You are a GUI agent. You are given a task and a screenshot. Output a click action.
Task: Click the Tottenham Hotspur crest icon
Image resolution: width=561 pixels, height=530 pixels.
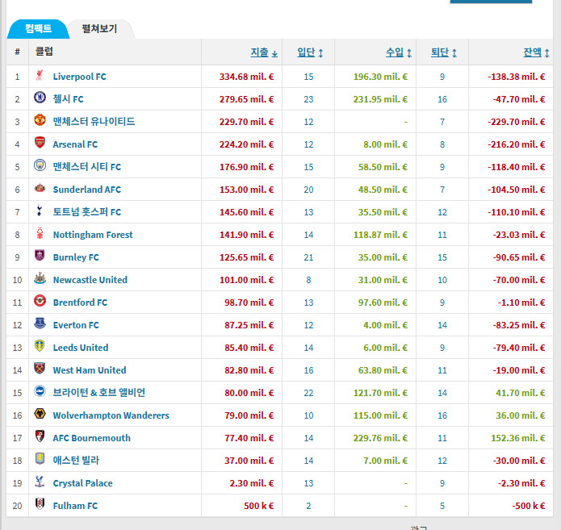point(40,211)
